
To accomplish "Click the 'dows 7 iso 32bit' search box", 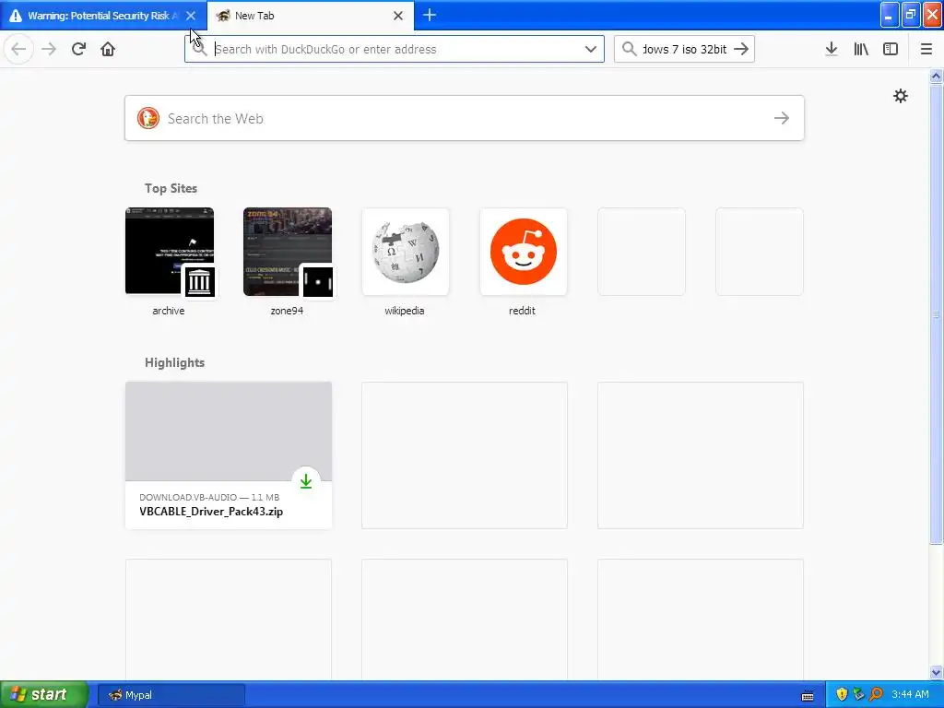I will pyautogui.click(x=685, y=49).
